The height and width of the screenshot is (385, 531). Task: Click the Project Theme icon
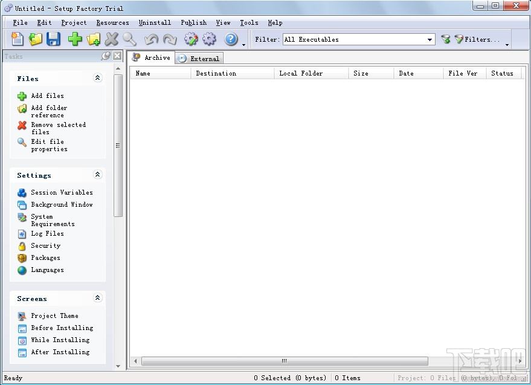tap(22, 316)
